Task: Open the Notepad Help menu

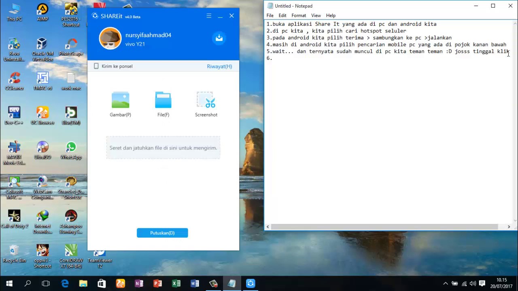Action: 331,15
